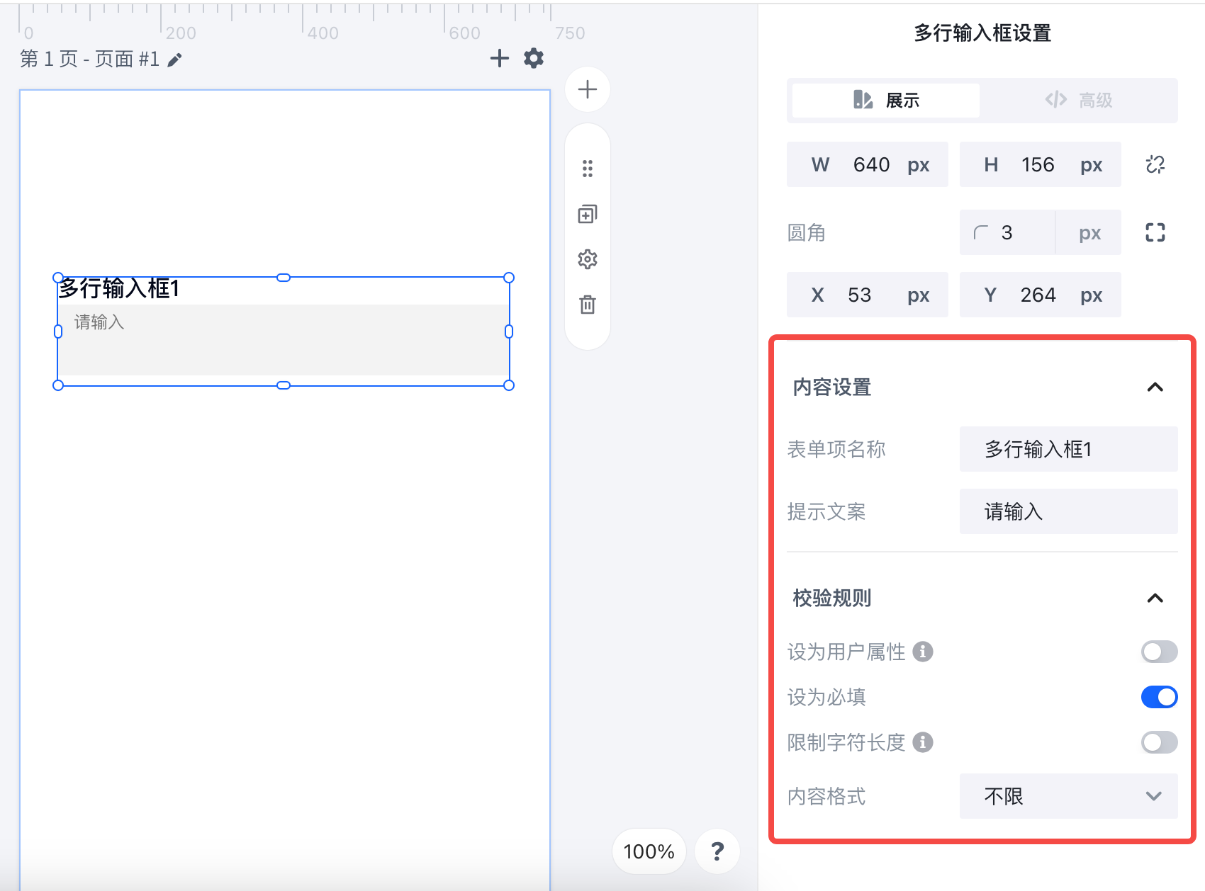1205x891 pixels.
Task: Click the individual corner radius icon
Action: click(1155, 232)
